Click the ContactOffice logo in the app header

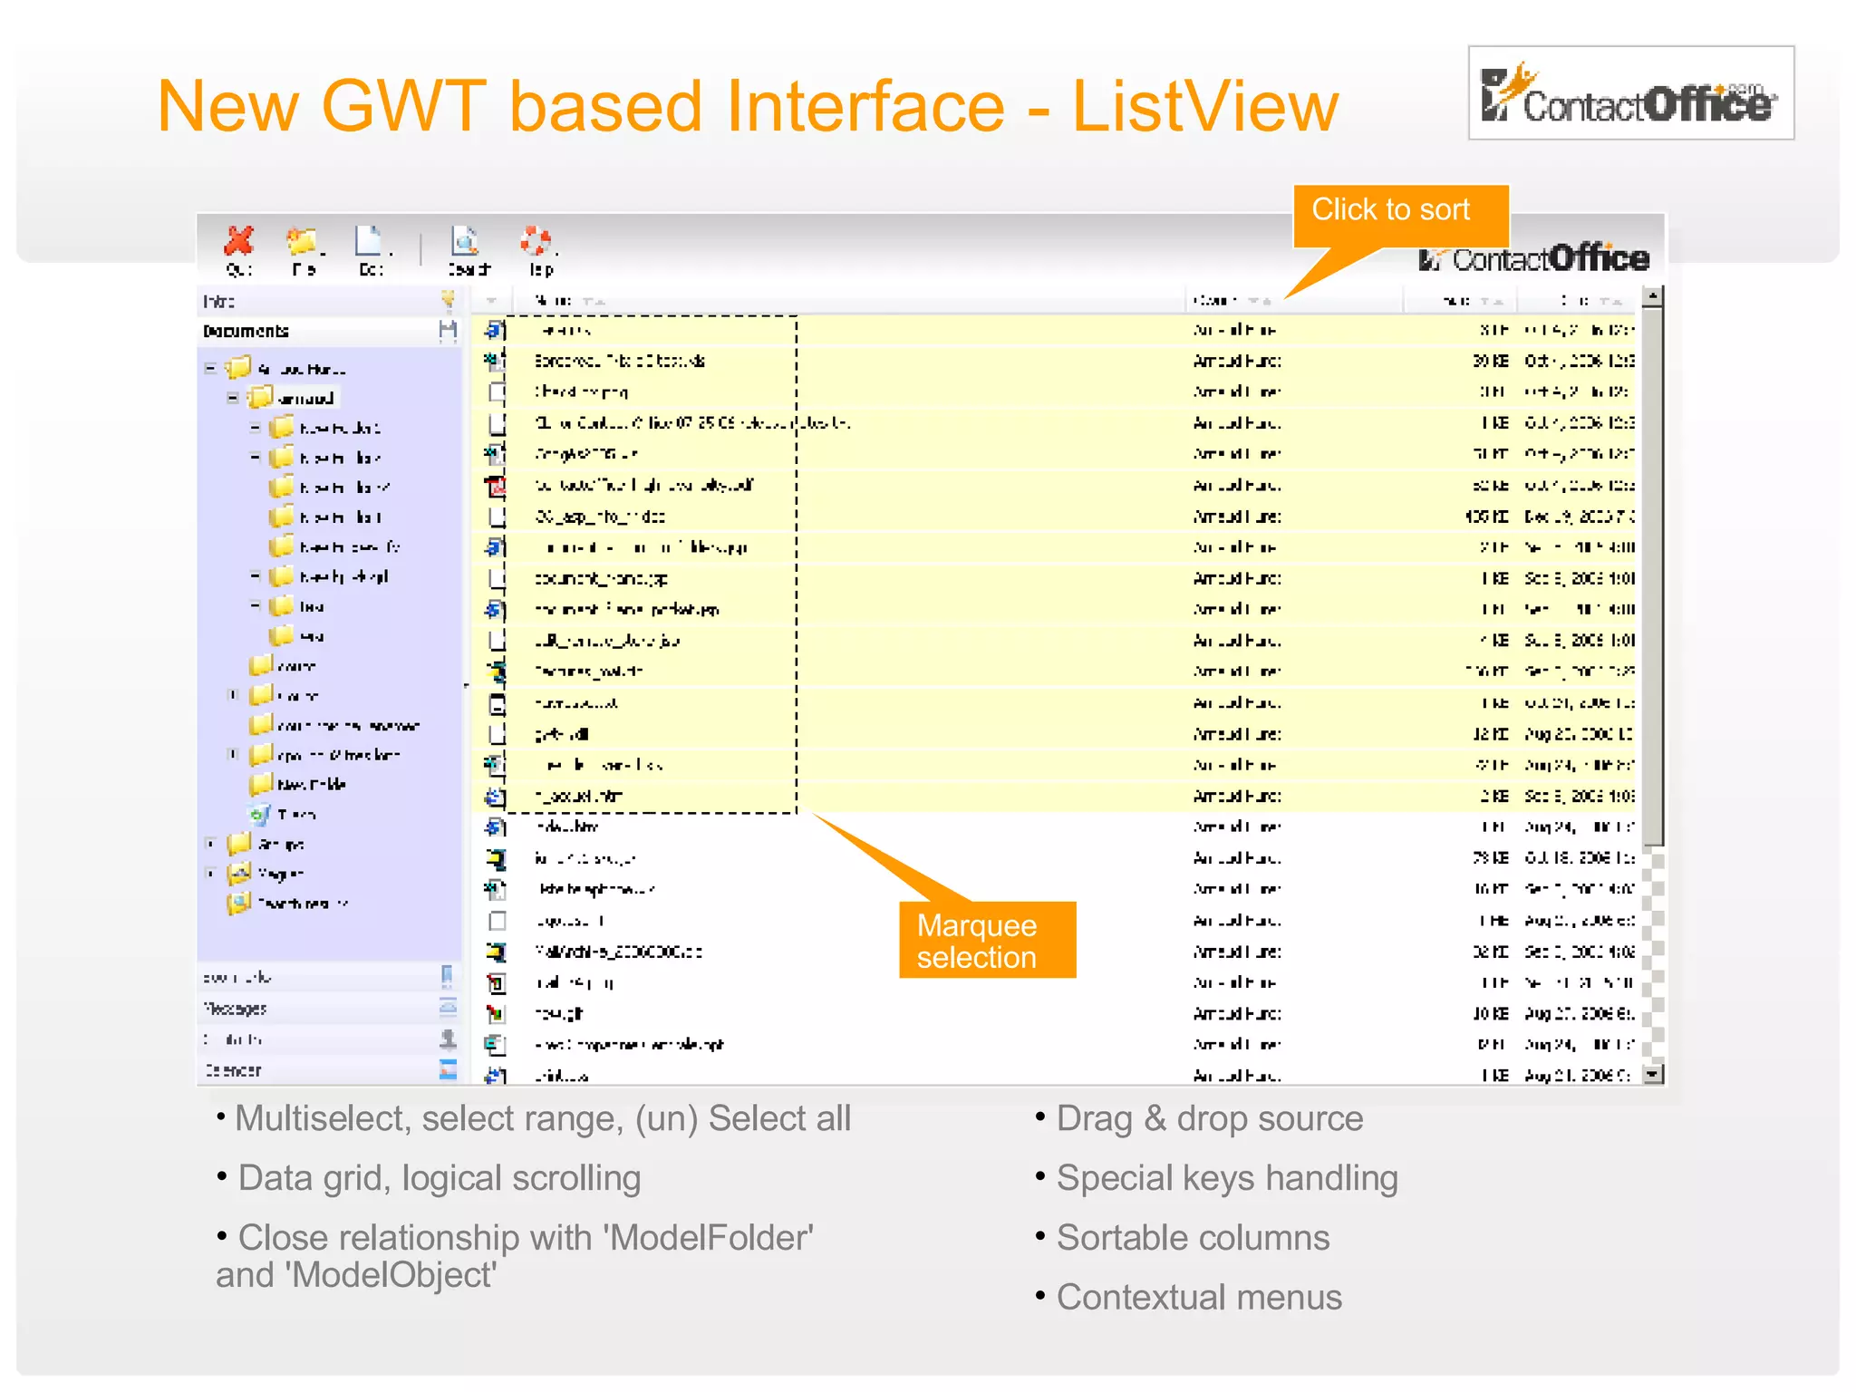(x=1533, y=259)
